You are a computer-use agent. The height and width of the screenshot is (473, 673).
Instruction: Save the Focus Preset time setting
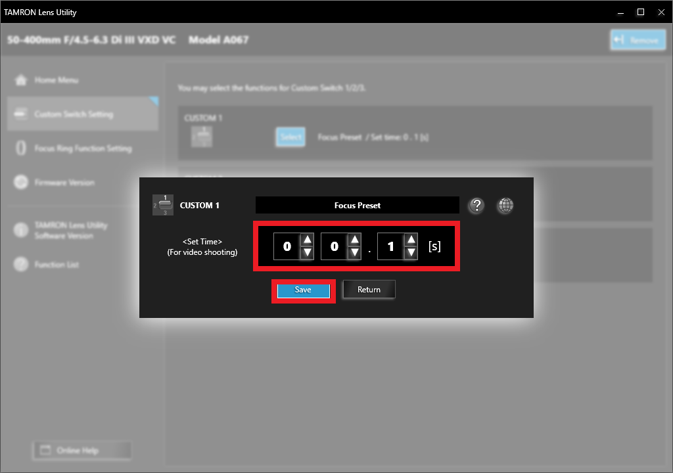[304, 290]
